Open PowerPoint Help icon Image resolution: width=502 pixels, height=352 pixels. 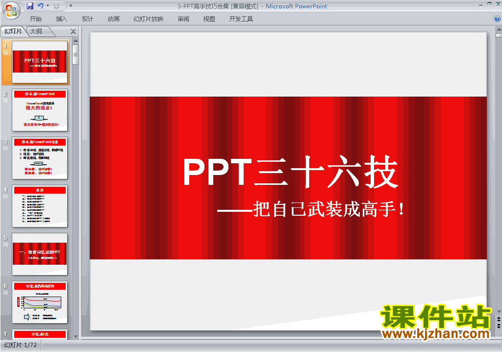[x=497, y=19]
